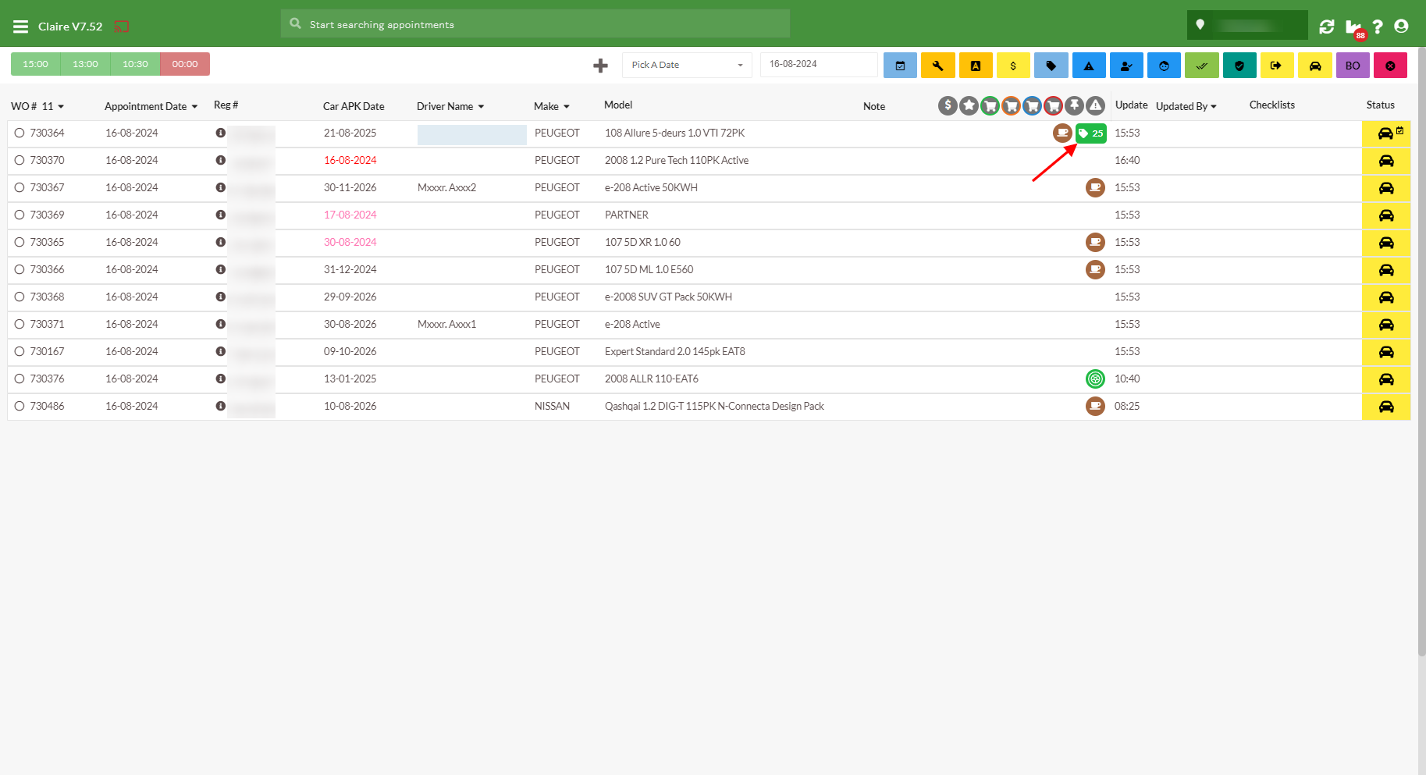This screenshot has width=1426, height=775.
Task: Click the teal shield check filter
Action: click(x=1239, y=66)
